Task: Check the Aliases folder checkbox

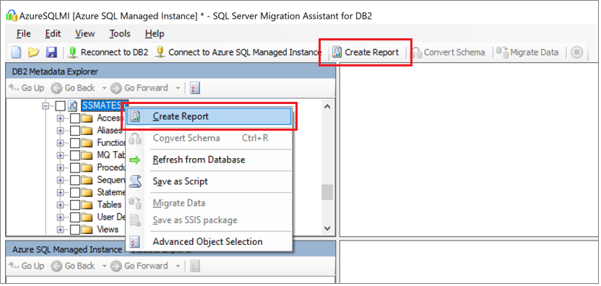Action: [74, 130]
